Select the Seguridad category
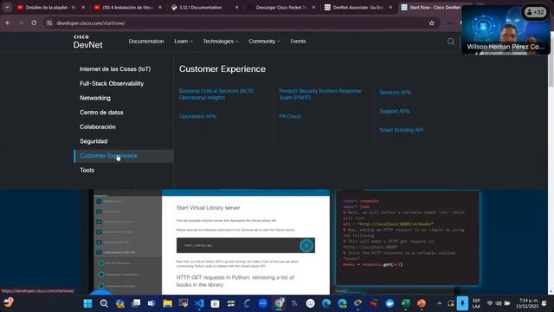The height and width of the screenshot is (312, 554). pos(93,141)
